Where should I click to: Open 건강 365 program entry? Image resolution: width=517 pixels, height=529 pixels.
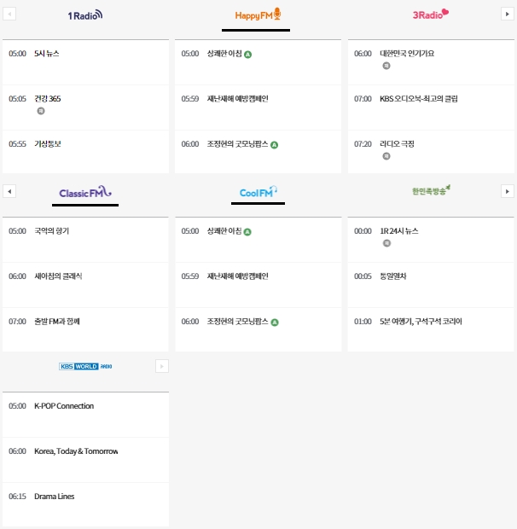(48, 99)
